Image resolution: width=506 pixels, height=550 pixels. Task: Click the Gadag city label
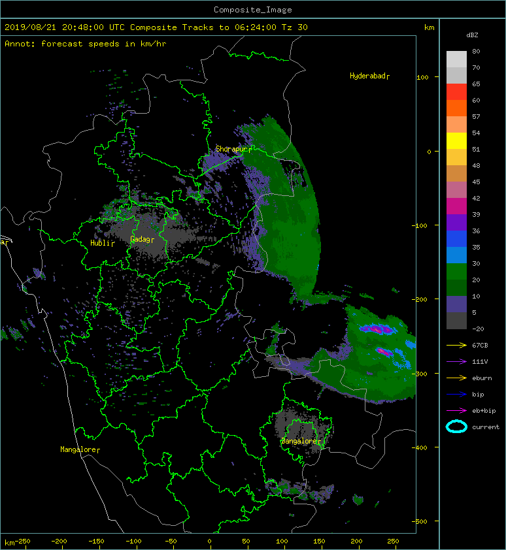142,239
